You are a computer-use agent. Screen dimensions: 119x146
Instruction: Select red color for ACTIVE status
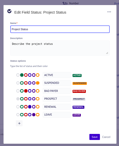26,75
